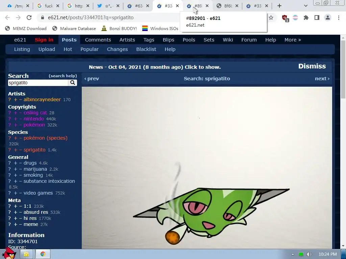Screen dimensions: 346x259
Task: Open the absurd res meta tag
Action: point(36,212)
